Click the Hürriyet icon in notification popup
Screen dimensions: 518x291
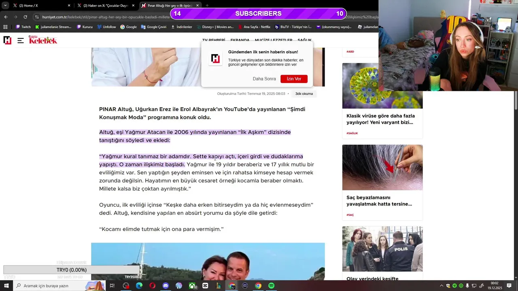click(215, 59)
